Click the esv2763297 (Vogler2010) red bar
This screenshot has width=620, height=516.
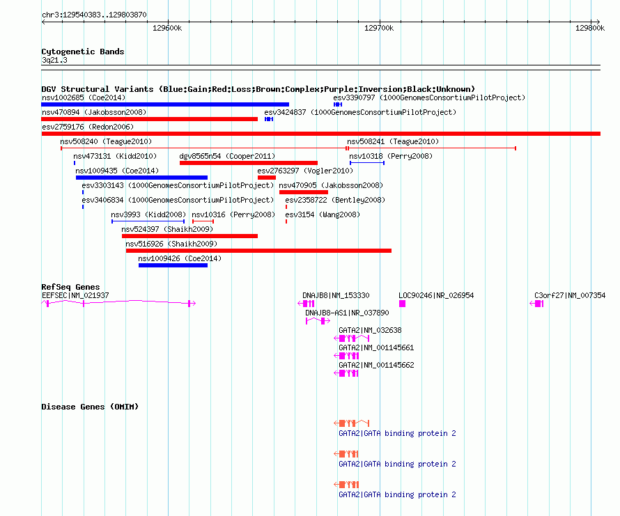267,178
